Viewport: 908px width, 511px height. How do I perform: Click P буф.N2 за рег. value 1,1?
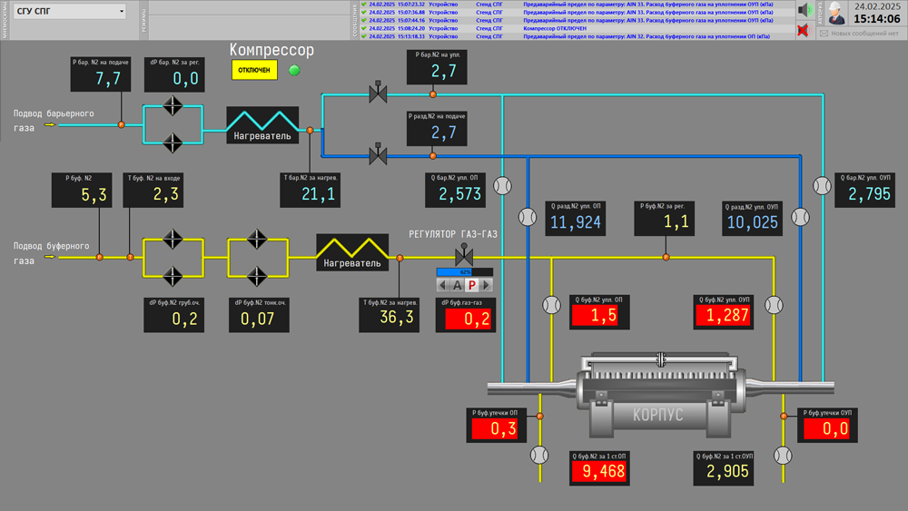click(676, 222)
